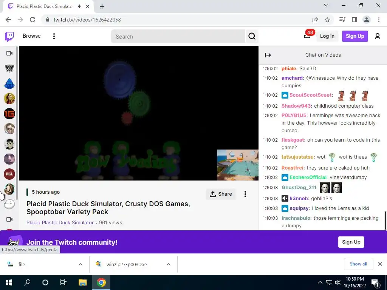Viewport: 387px width, 290px height.
Task: Click the purple Sign Up button in header
Action: point(355,36)
